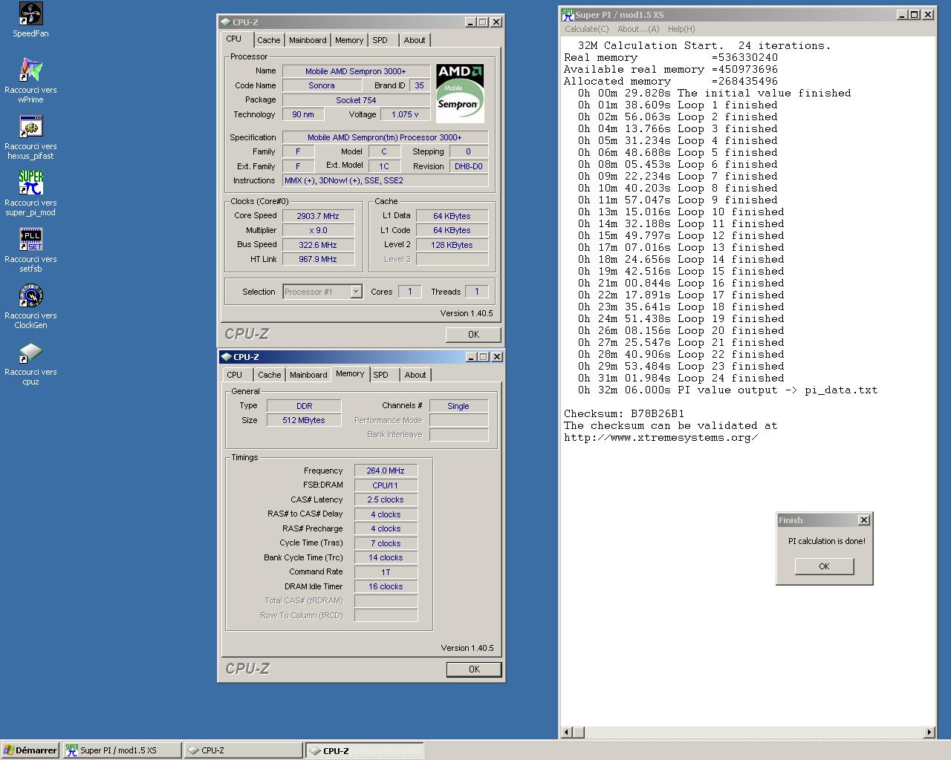Click the CAS# Latency 2.5 clocks field

pyautogui.click(x=386, y=499)
